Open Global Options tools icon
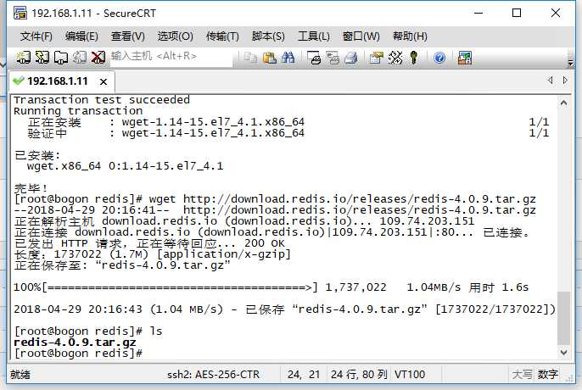Screen dimensions: 582x390 pos(395,58)
